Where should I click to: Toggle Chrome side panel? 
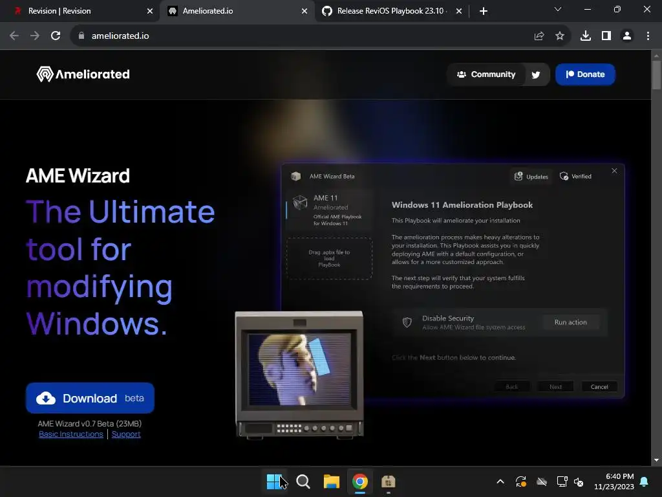(x=606, y=36)
